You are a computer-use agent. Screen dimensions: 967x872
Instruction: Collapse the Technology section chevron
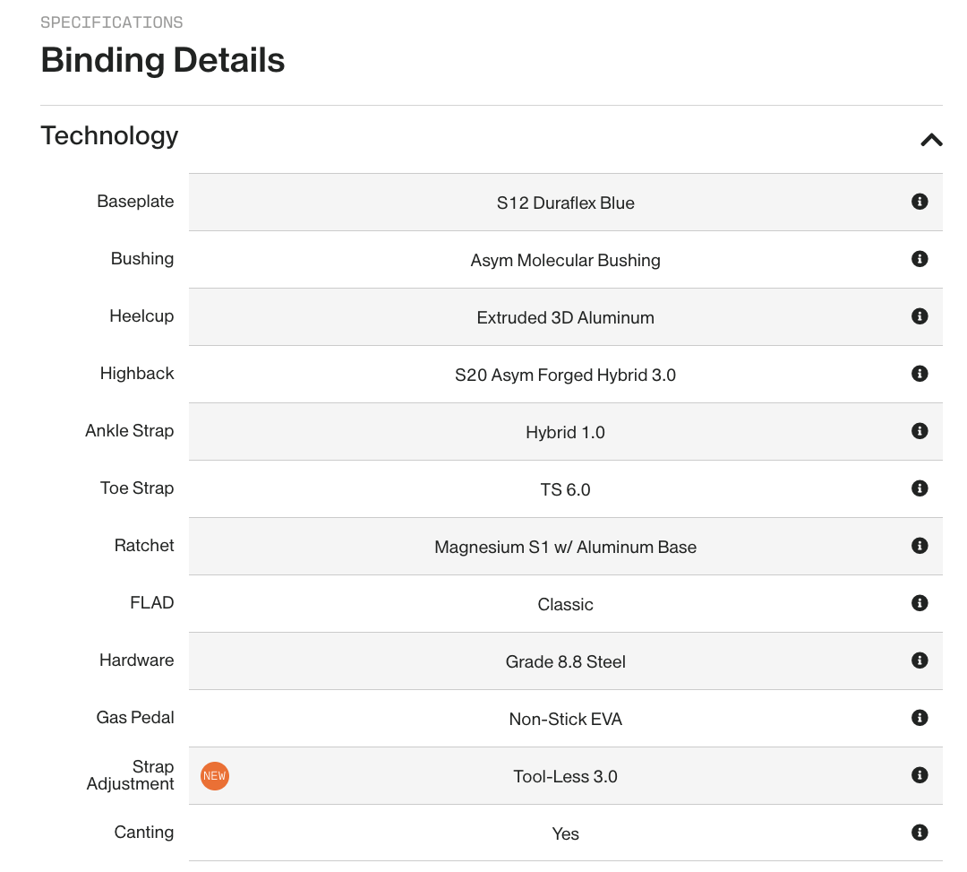[x=931, y=139]
